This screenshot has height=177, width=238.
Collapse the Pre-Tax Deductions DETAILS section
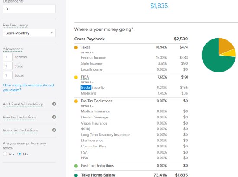coord(87,106)
